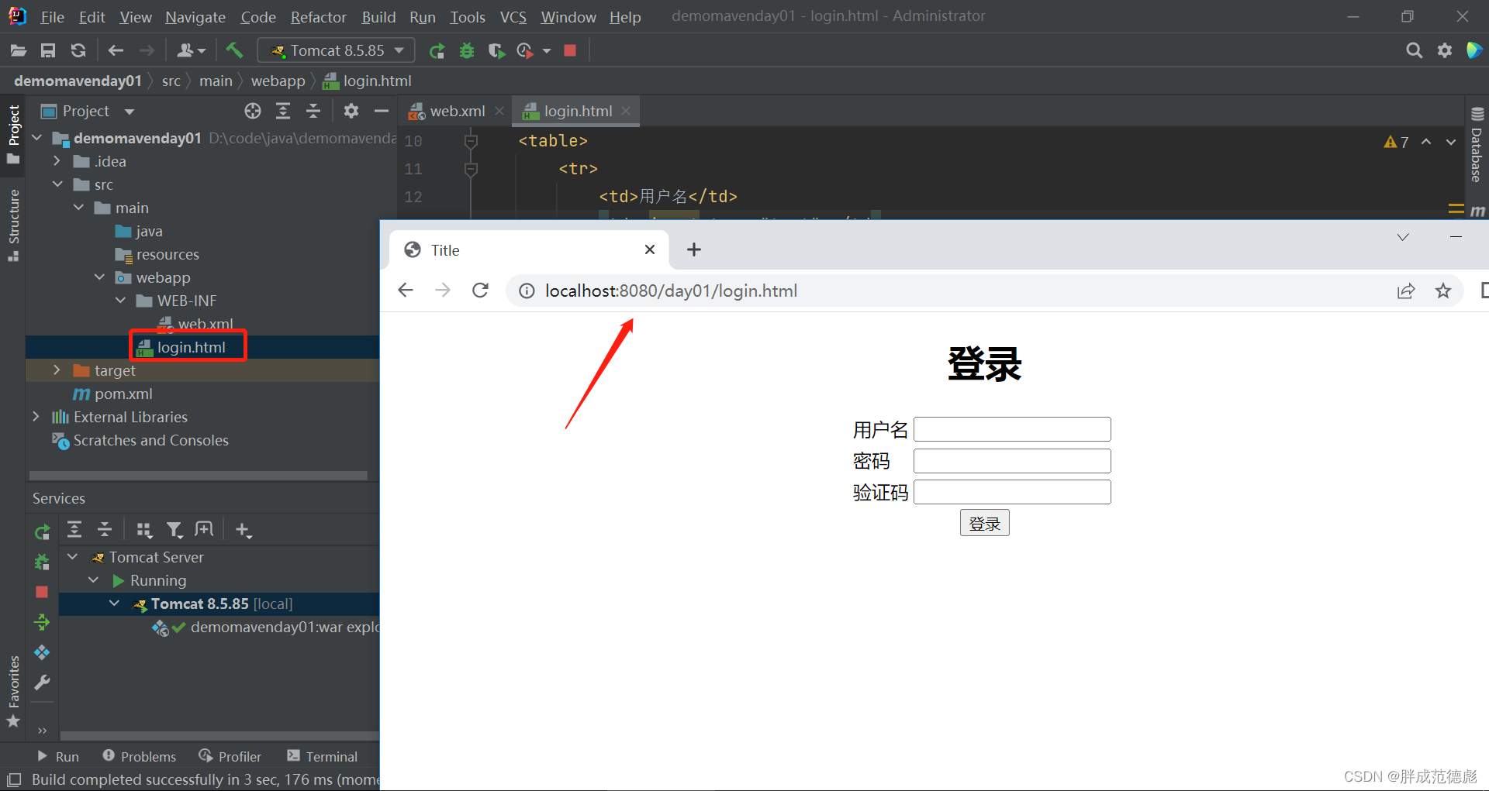The image size is (1489, 791).
Task: Select the Run with Coverage icon
Action: point(496,50)
